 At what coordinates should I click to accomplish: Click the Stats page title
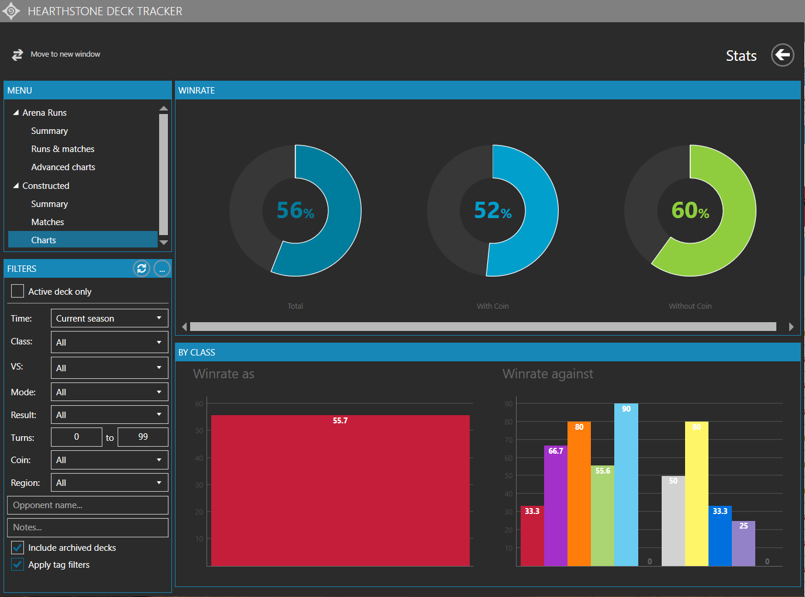point(741,56)
